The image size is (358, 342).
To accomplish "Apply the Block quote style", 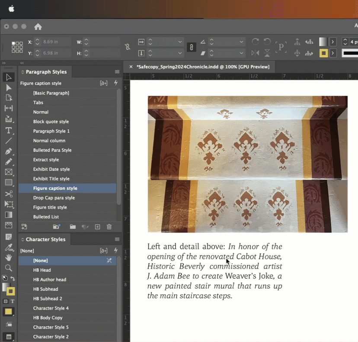I will (x=67, y=122).
